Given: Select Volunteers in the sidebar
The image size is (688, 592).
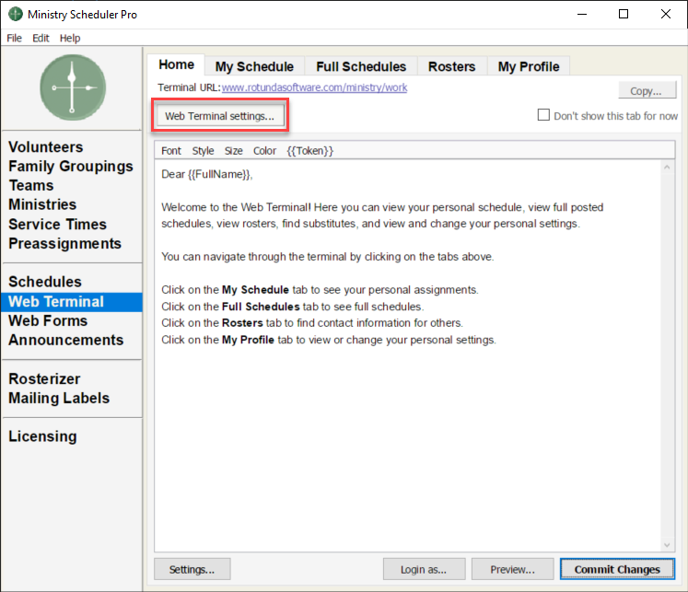Looking at the screenshot, I should coord(46,147).
